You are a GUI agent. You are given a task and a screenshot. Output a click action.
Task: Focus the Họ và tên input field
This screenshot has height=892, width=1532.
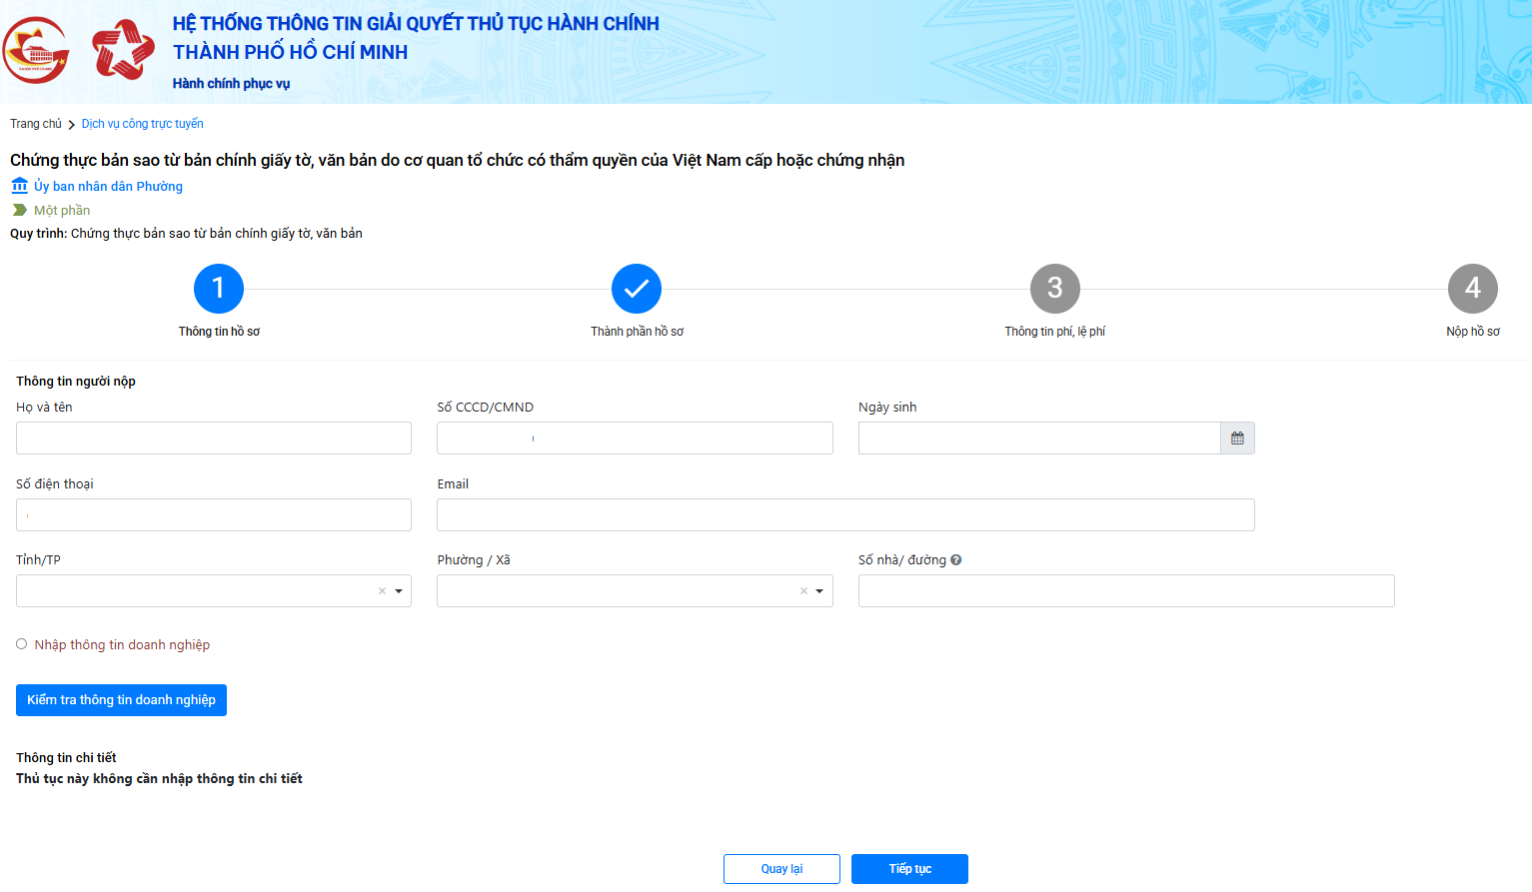coord(214,439)
